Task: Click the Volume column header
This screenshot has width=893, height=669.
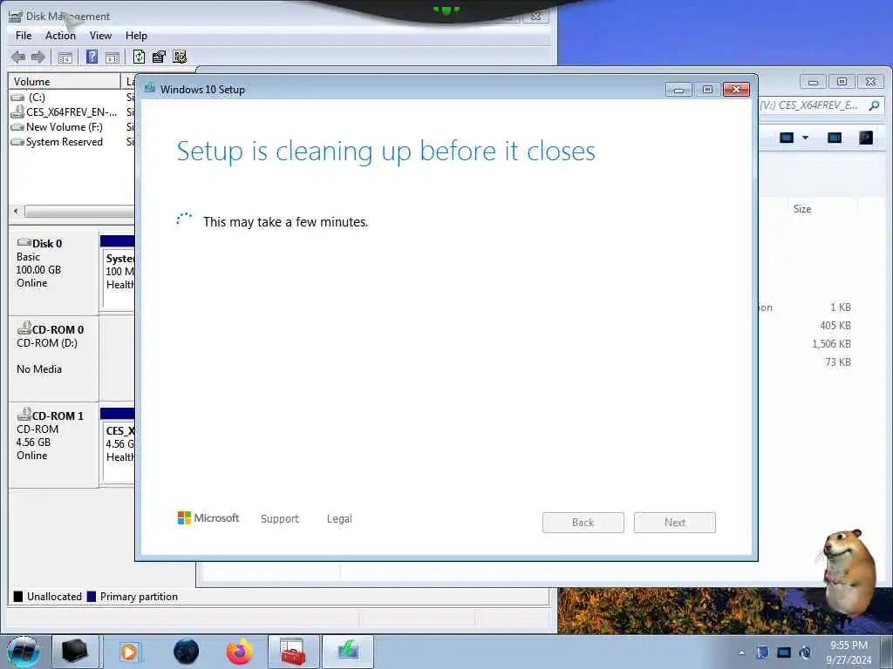Action: [65, 81]
